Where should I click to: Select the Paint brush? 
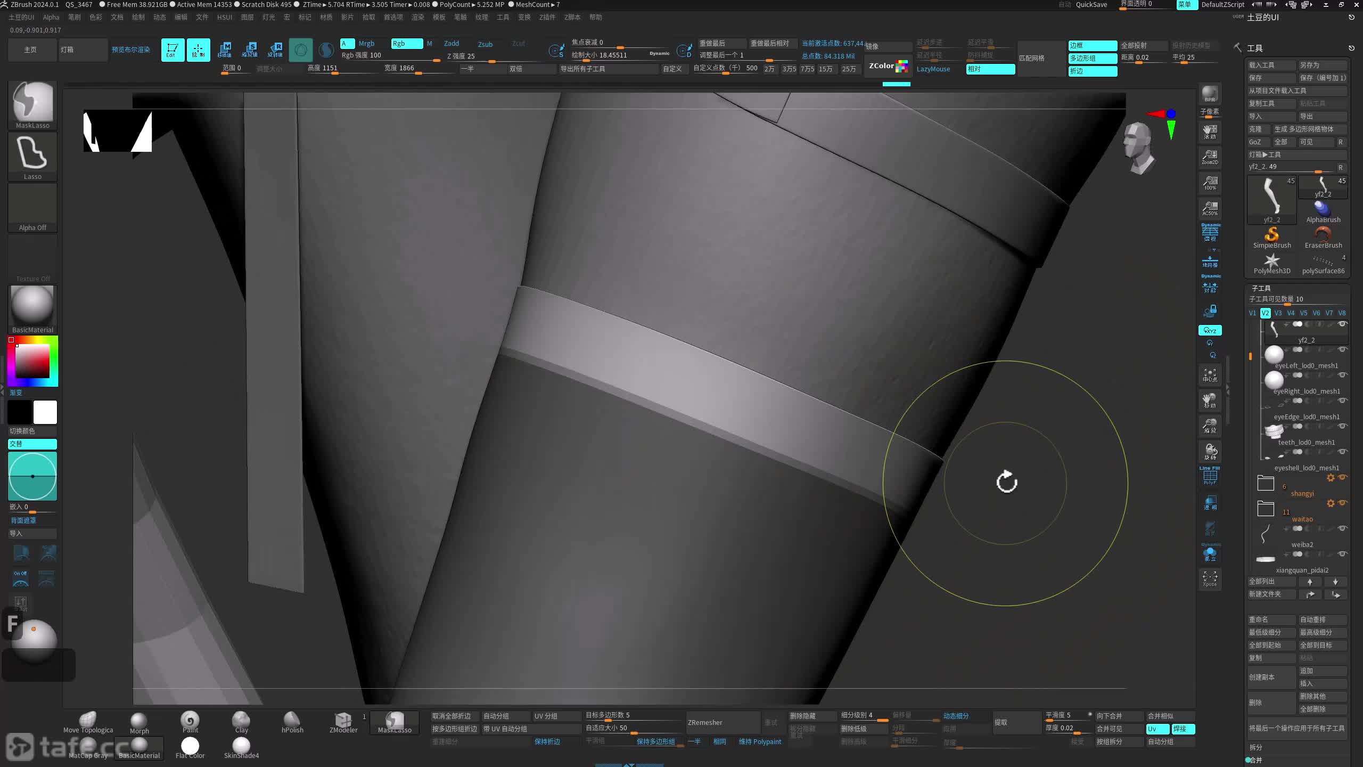[190, 722]
